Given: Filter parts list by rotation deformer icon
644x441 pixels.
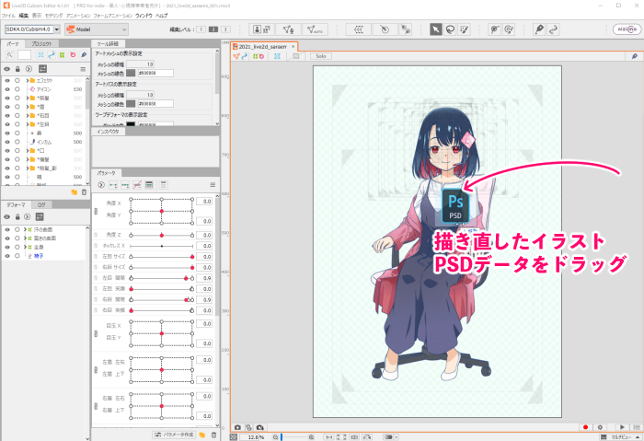Looking at the screenshot, I should click(73, 54).
